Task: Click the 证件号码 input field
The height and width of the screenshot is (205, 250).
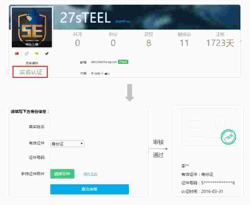Action: click(x=89, y=157)
